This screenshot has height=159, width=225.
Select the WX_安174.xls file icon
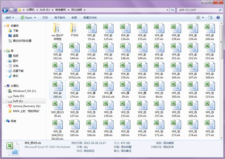(x=74, y=86)
